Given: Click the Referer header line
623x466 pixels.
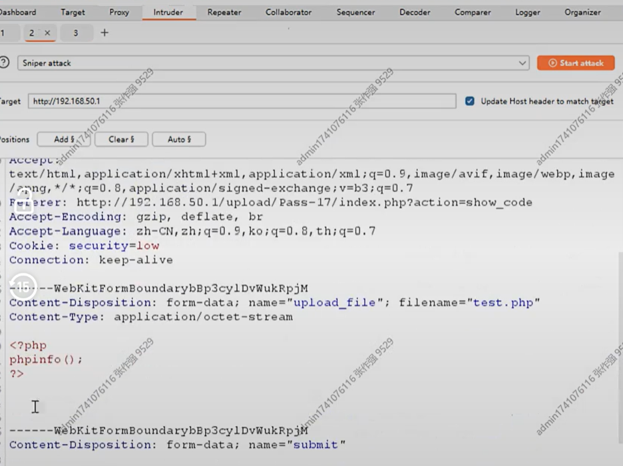Looking at the screenshot, I should (271, 202).
